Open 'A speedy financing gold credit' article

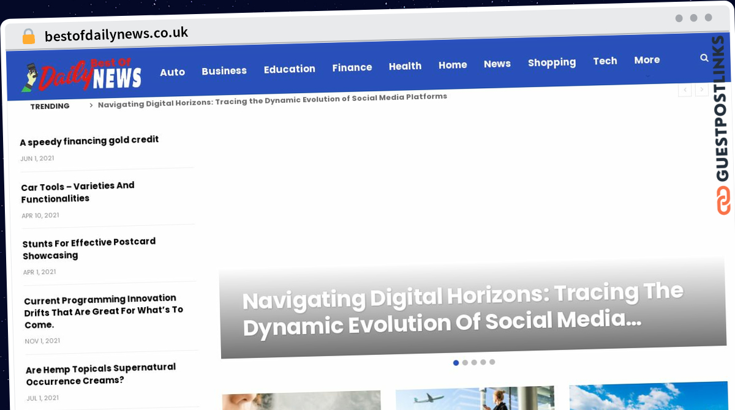(89, 141)
